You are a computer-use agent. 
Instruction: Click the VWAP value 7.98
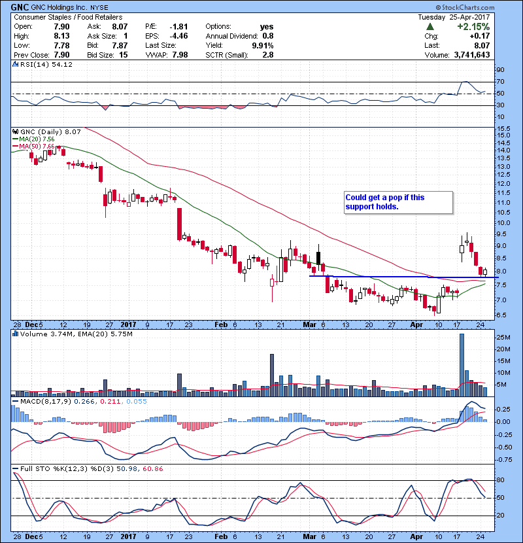click(x=180, y=55)
